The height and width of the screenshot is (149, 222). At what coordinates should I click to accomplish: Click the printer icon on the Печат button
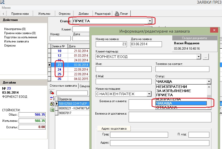click(117, 14)
